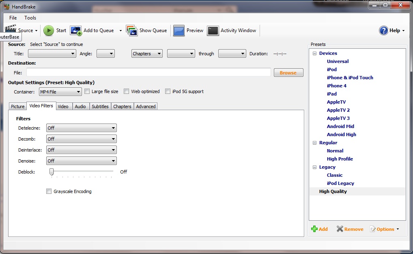Open the Container MP4 File dropdown
This screenshot has width=413, height=254.
(x=60, y=92)
